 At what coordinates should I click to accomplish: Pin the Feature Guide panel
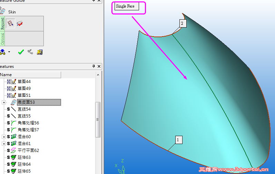tap(94, 1)
